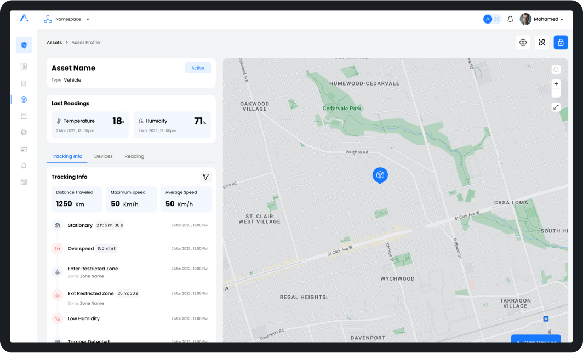583x353 pixels.
Task: Switch to the Reading tab
Action: (134, 156)
